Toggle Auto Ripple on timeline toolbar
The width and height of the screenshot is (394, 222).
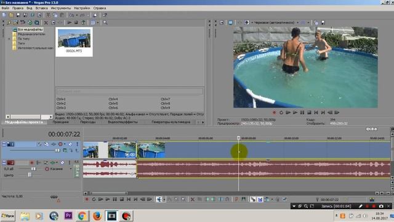point(267,199)
